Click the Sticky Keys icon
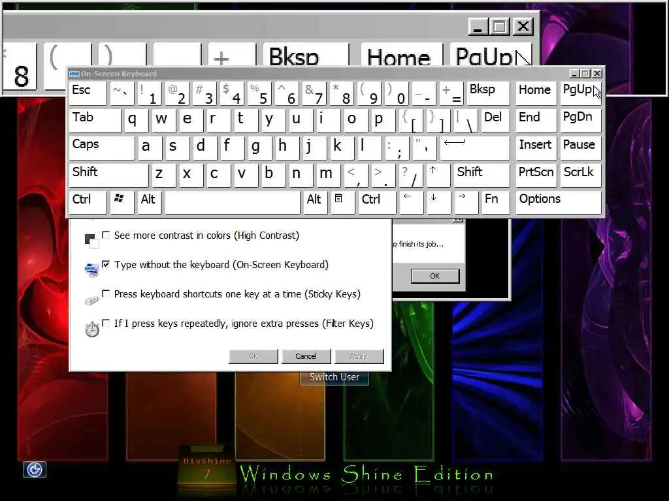This screenshot has height=501, width=669. [x=91, y=300]
